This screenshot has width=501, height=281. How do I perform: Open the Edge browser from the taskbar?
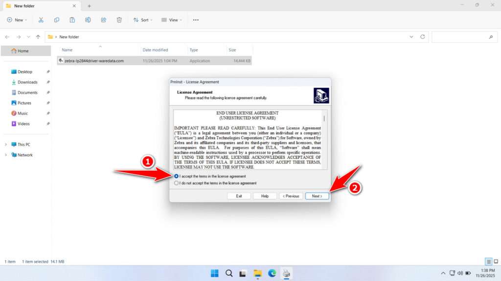coord(273,273)
